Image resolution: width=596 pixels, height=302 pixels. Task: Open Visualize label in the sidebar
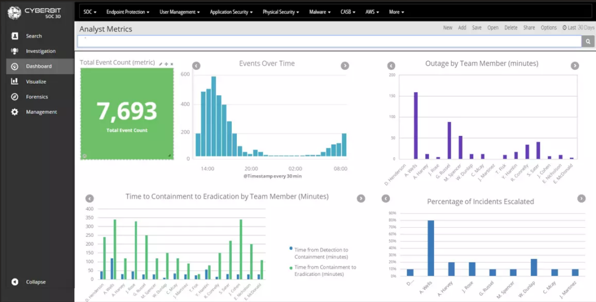pos(36,81)
